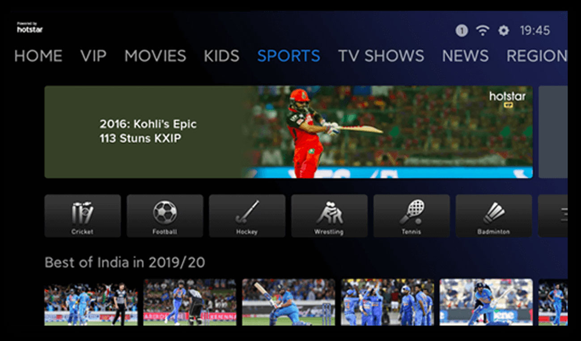Open settings via the gear icon
The image size is (581, 341).
[504, 30]
